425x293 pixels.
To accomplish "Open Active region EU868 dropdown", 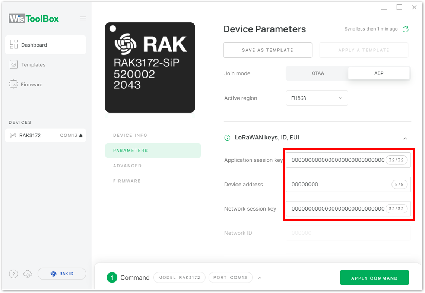I will click(x=317, y=98).
